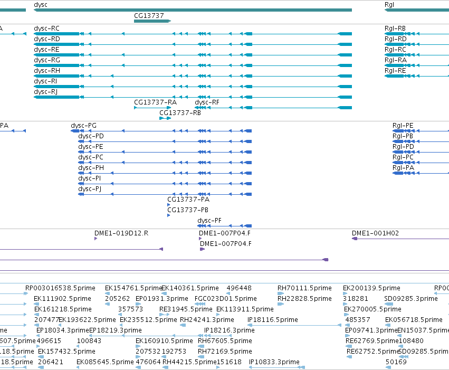
Task: Click protein feature dysc-PH
Action: (165, 173)
